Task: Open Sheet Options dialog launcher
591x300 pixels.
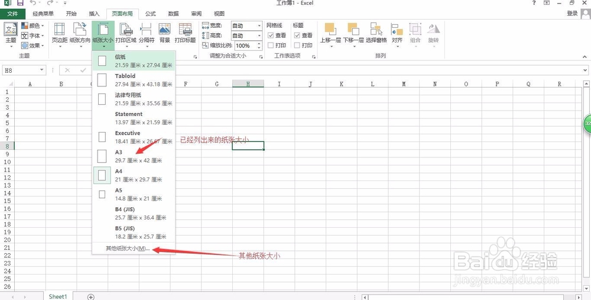Action: 314,57
